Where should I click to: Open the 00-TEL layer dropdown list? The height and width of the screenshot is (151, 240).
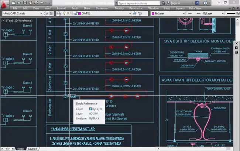click(130, 13)
